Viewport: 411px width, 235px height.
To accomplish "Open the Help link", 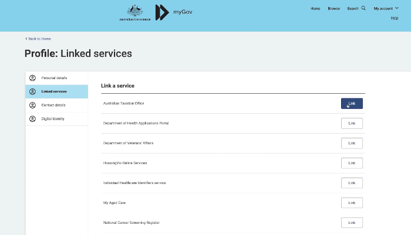I will click(x=395, y=18).
